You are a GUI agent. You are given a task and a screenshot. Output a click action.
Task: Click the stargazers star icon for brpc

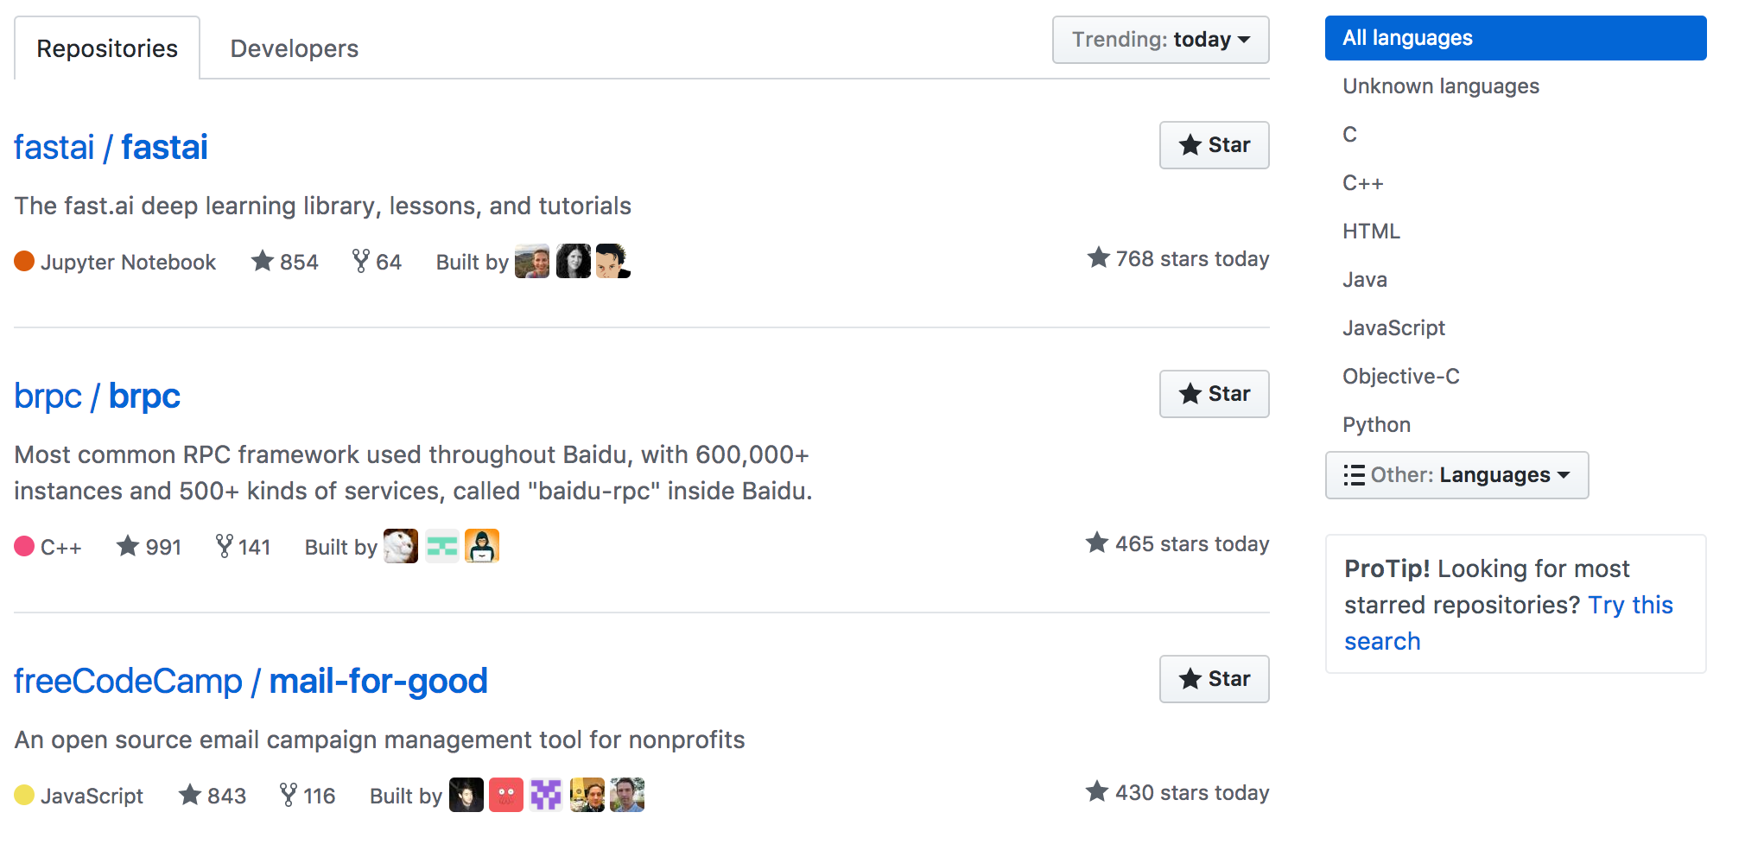128,546
